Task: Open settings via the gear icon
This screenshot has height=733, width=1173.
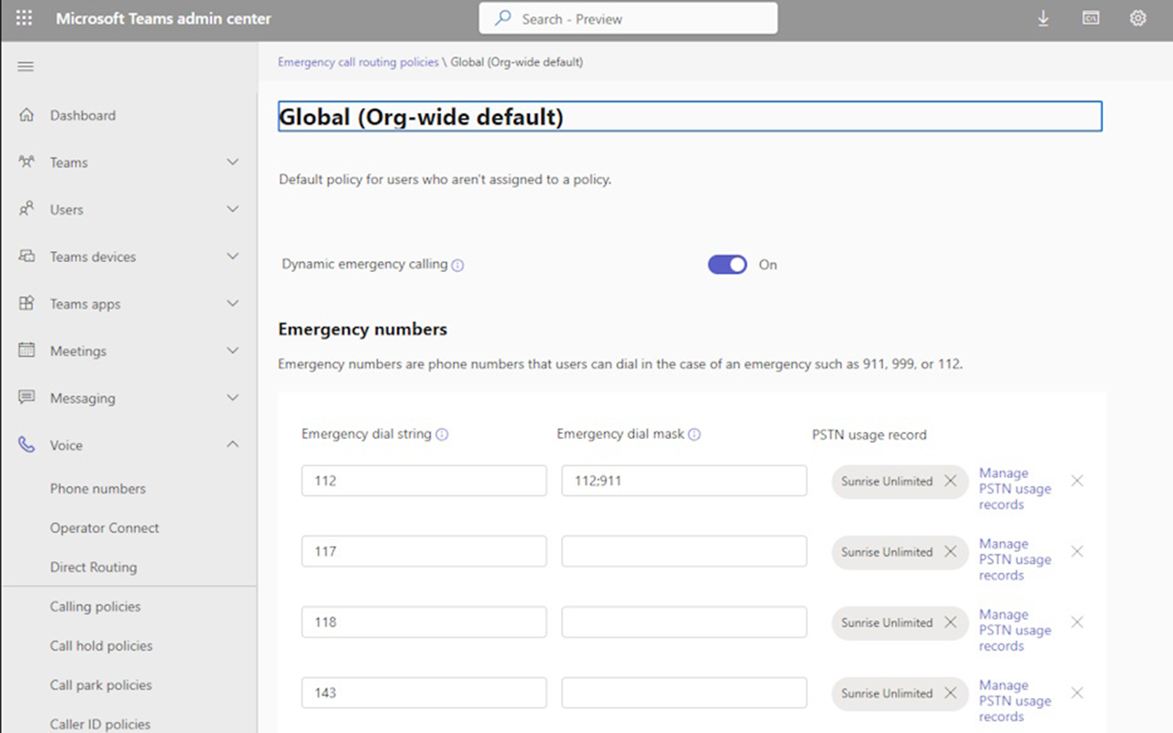Action: (1138, 18)
